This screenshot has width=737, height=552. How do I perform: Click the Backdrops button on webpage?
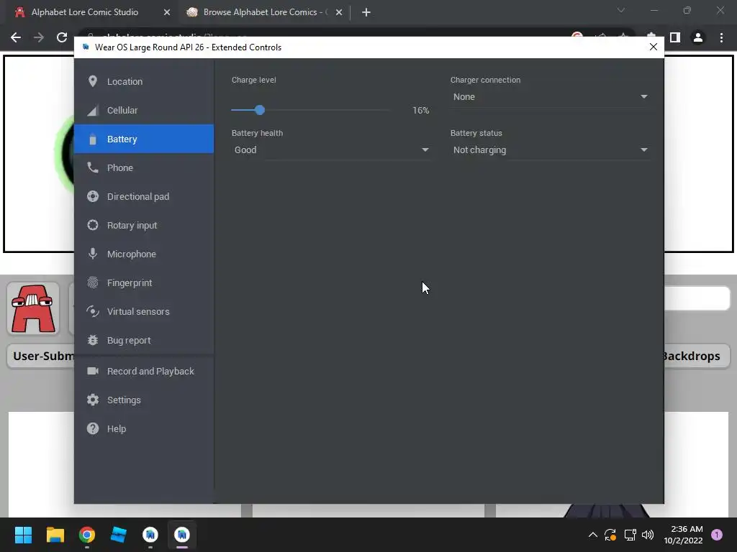click(x=697, y=356)
